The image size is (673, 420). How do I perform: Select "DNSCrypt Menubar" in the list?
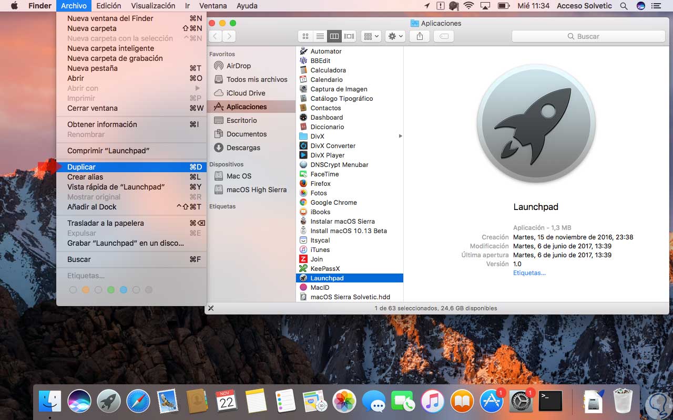click(350, 165)
